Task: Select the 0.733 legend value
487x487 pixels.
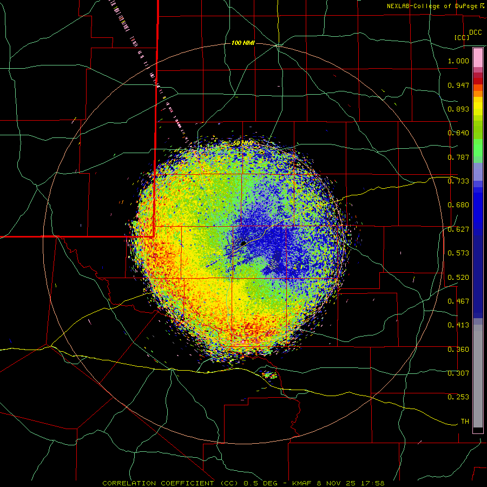Action: click(458, 181)
